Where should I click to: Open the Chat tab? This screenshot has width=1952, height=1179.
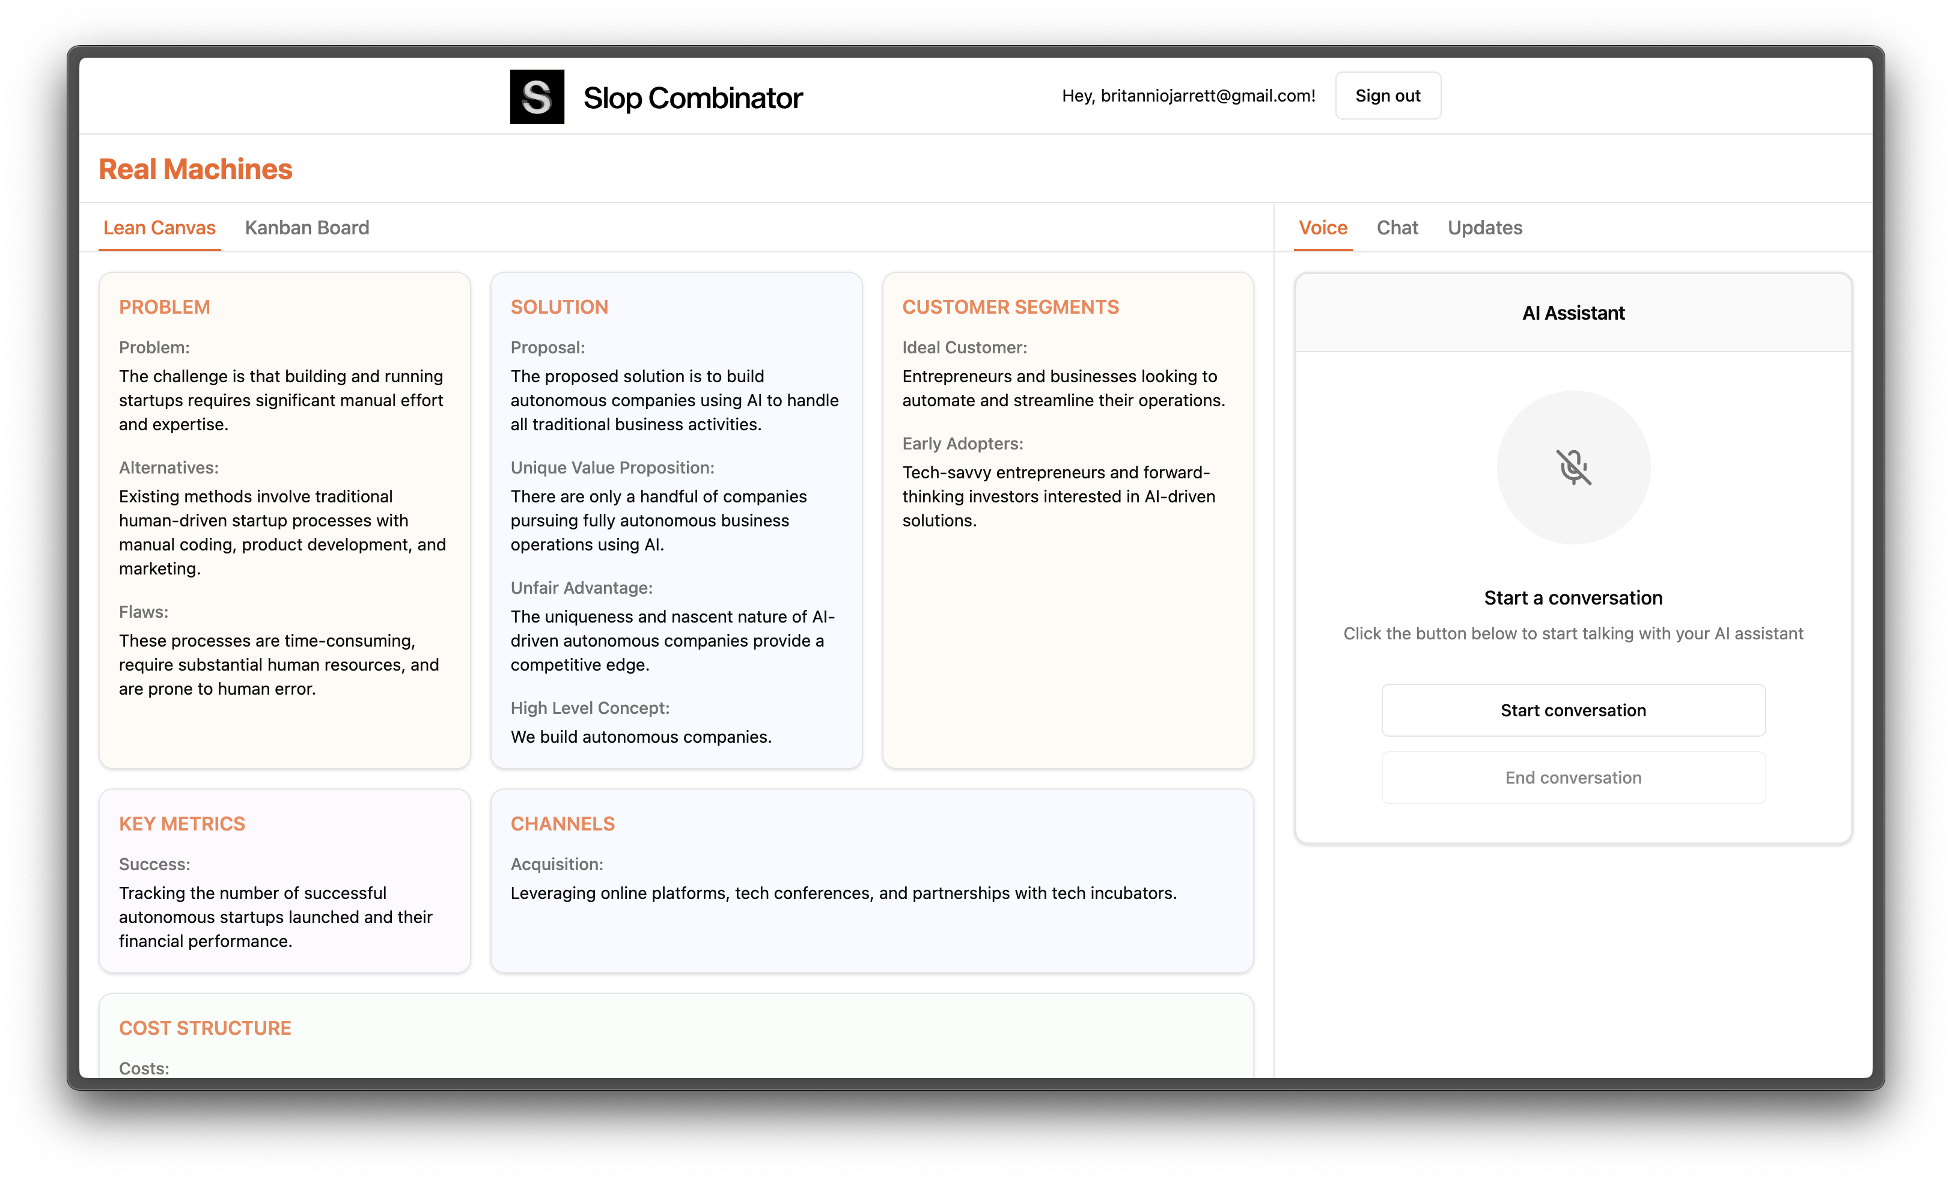(1397, 227)
